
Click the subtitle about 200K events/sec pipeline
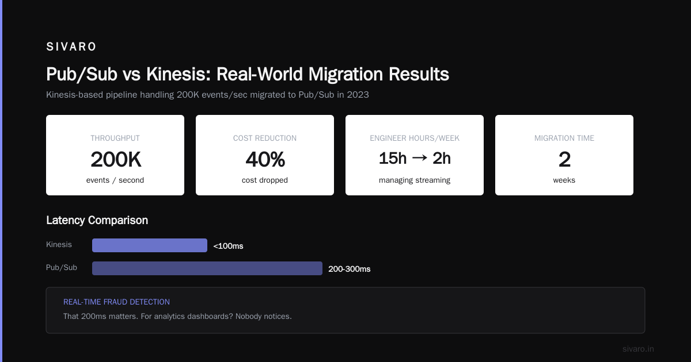(207, 95)
